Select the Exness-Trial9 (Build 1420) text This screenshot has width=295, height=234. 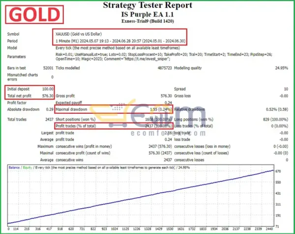click(147, 22)
